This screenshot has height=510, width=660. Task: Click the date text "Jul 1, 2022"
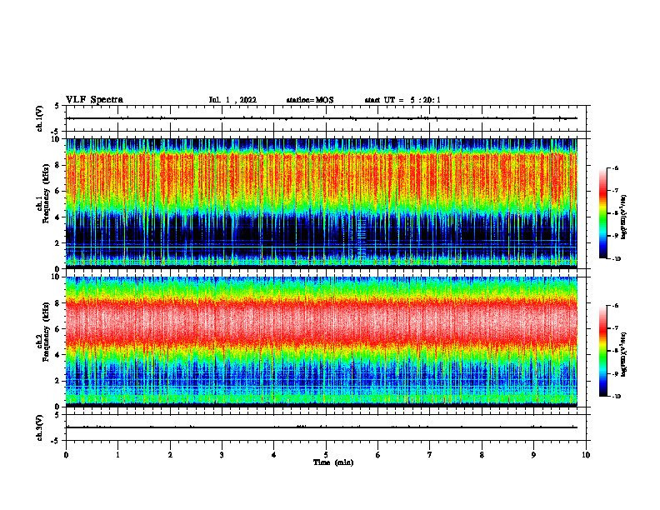tap(232, 100)
